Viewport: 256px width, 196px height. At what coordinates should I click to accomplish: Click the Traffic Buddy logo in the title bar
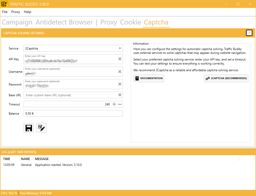[x=4, y=4]
